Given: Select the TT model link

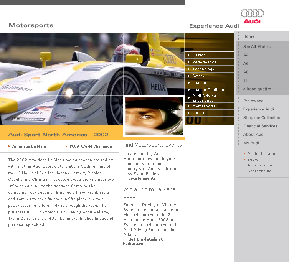Looking at the screenshot, I should coord(246,80).
